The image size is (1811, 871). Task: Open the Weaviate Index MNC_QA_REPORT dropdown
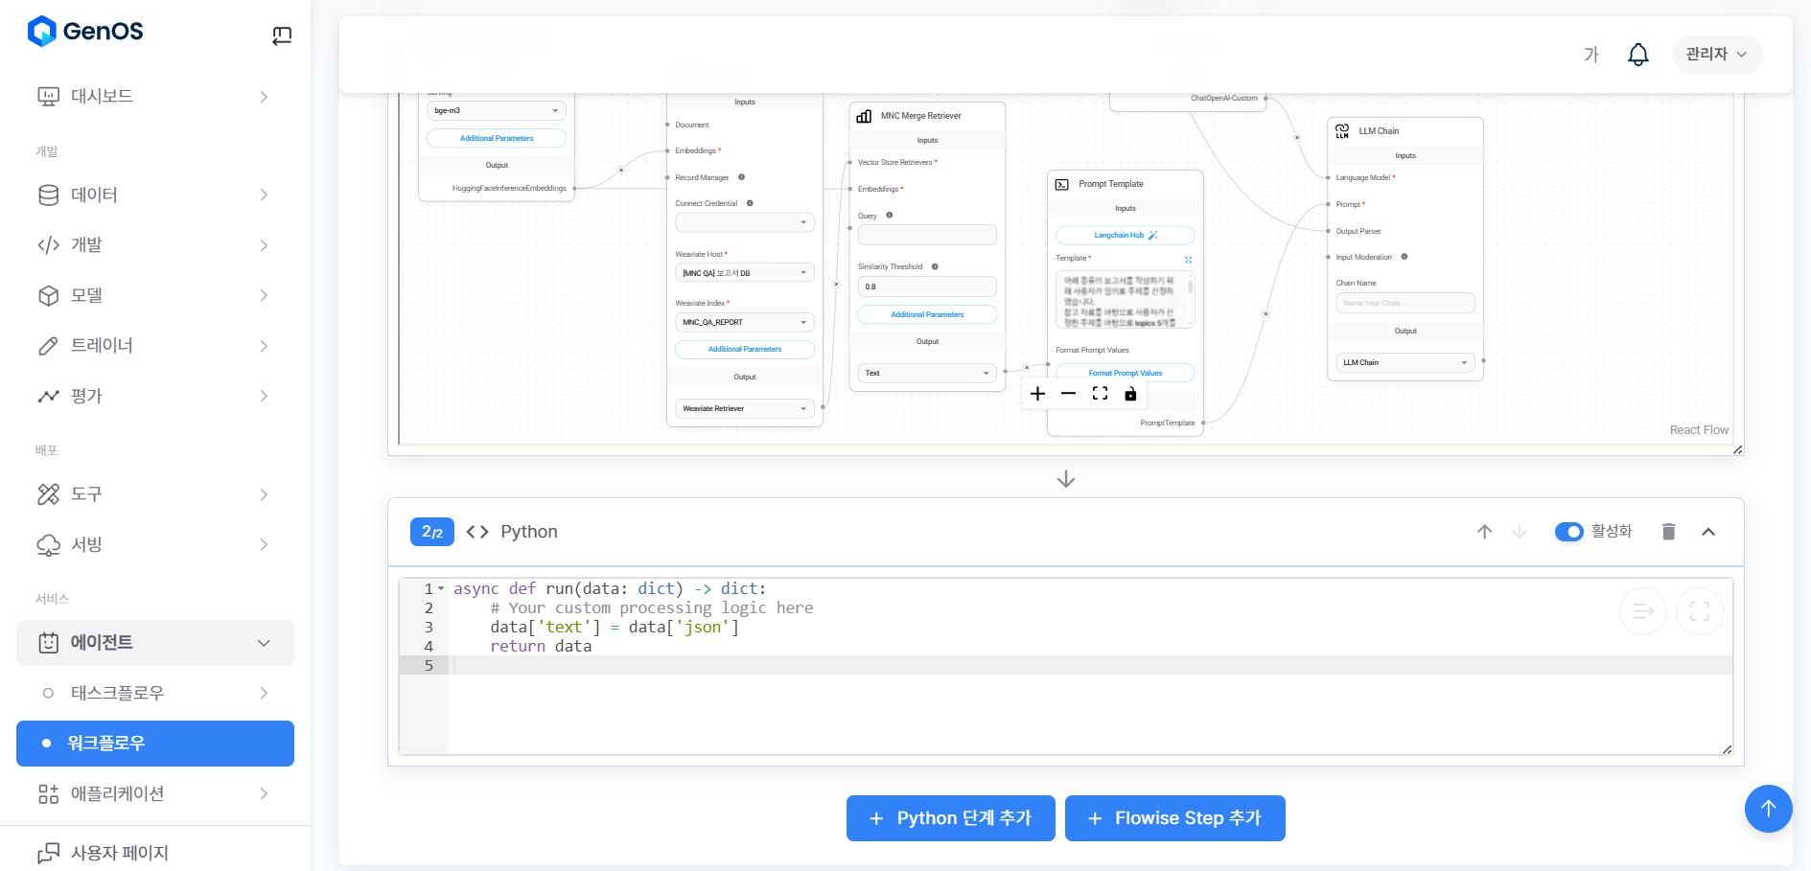click(x=744, y=322)
